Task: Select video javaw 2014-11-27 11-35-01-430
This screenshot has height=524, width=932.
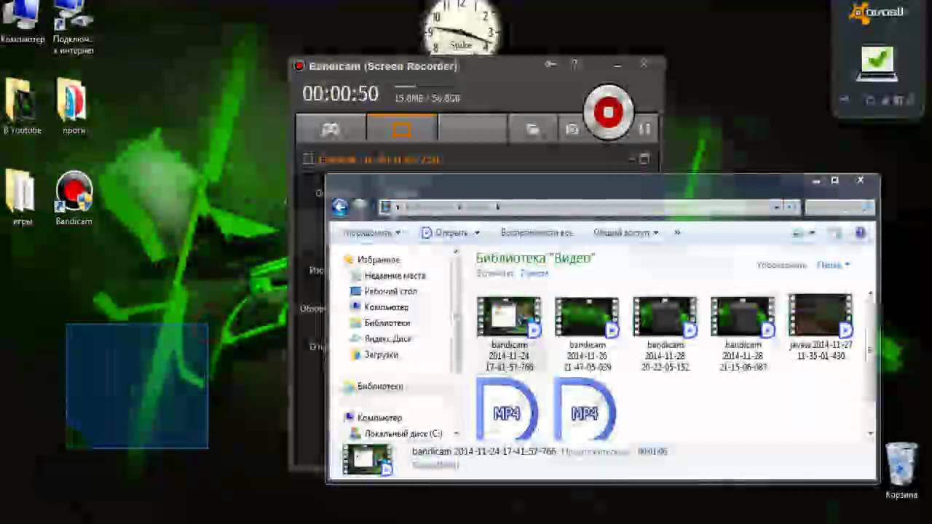Action: pyautogui.click(x=821, y=327)
